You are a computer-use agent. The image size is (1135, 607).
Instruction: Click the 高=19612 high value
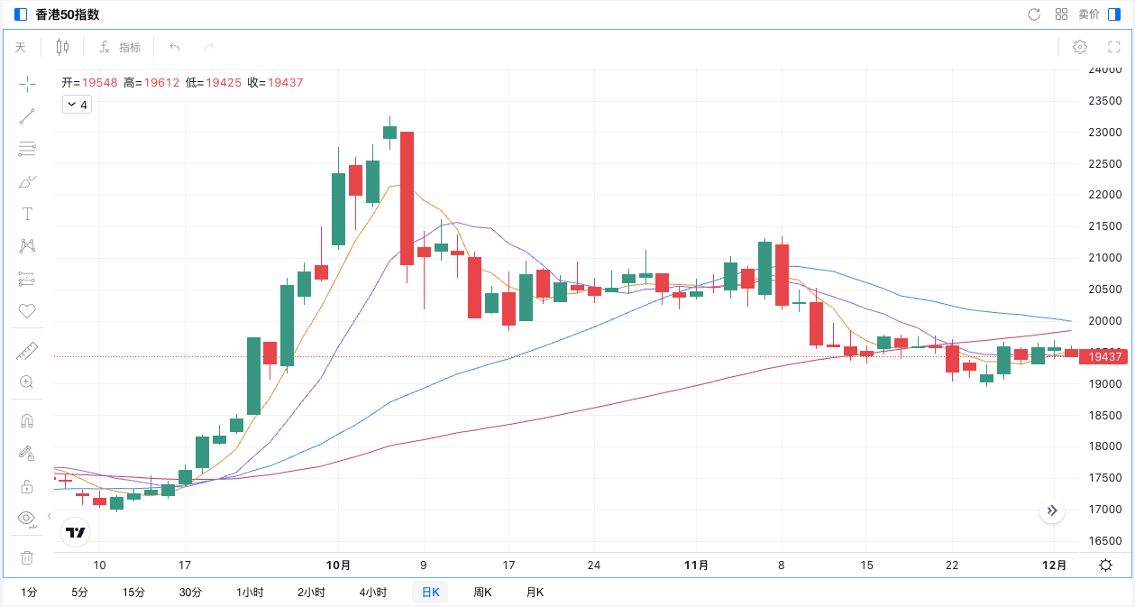tap(151, 82)
